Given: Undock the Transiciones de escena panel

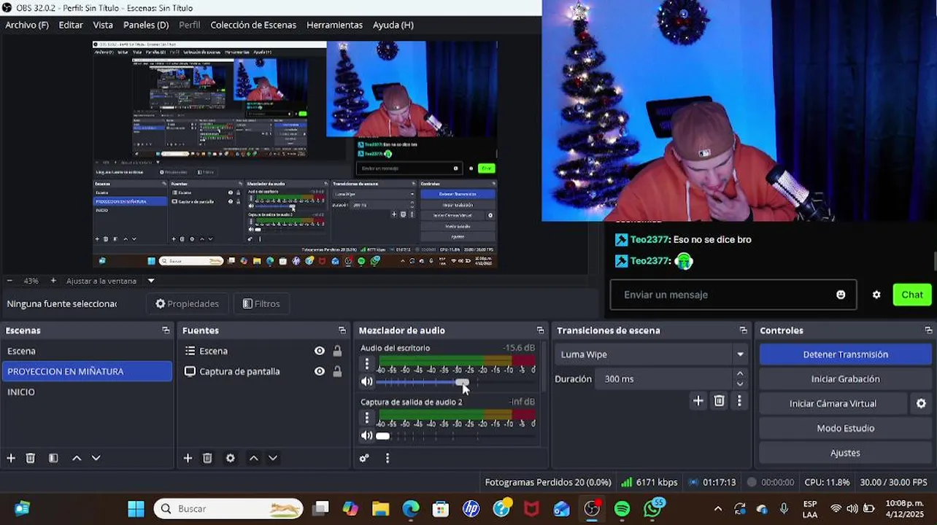Looking at the screenshot, I should tap(743, 330).
